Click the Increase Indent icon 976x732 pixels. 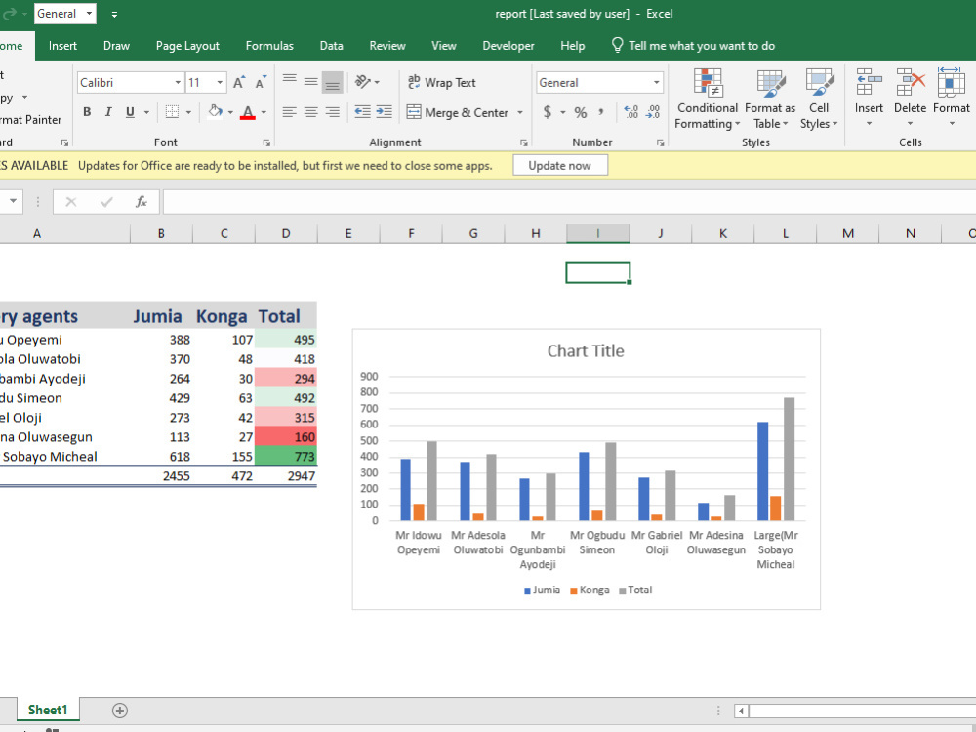(x=384, y=112)
